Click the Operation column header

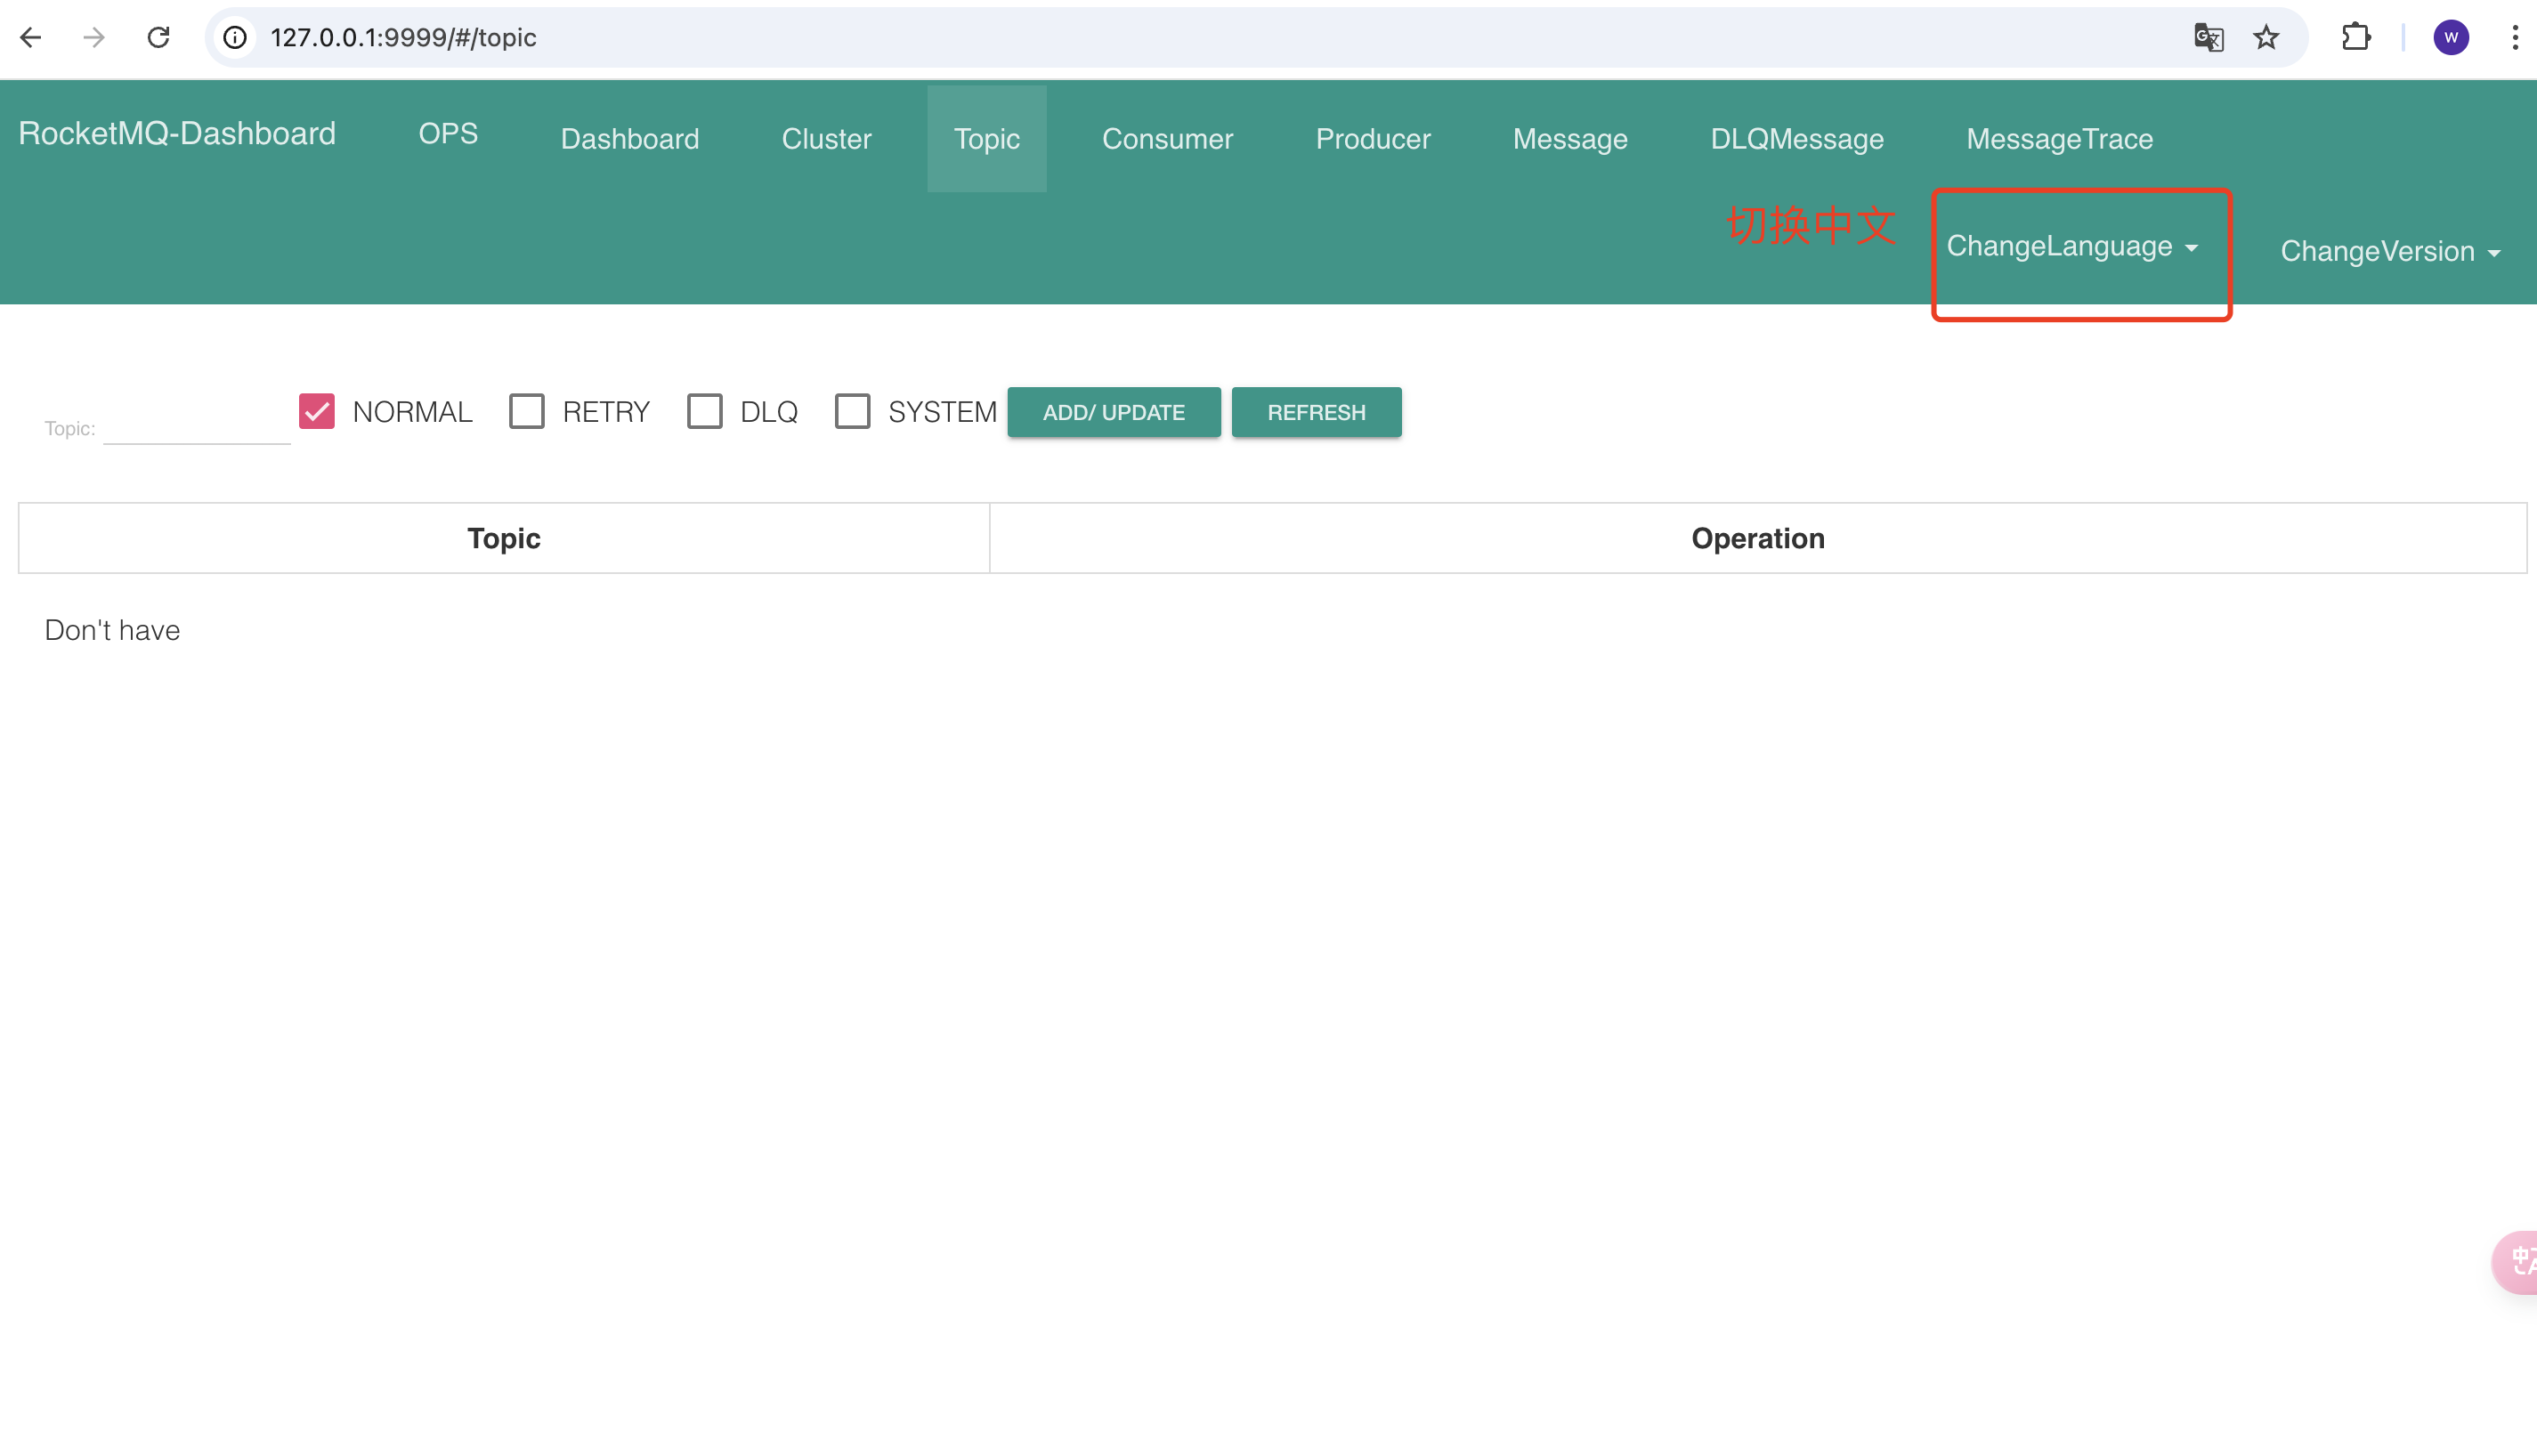(1758, 538)
